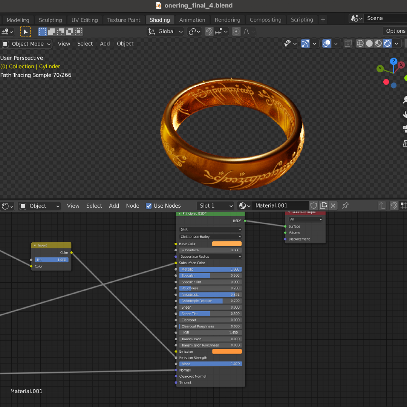Toggle camera view icon
This screenshot has width=407, height=407.
(x=405, y=129)
